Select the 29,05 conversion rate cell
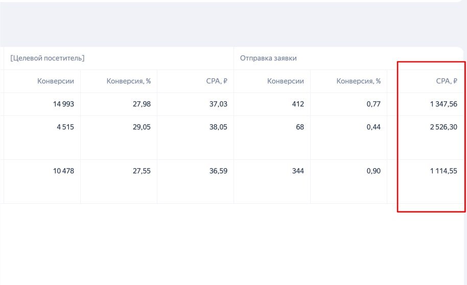 click(142, 127)
